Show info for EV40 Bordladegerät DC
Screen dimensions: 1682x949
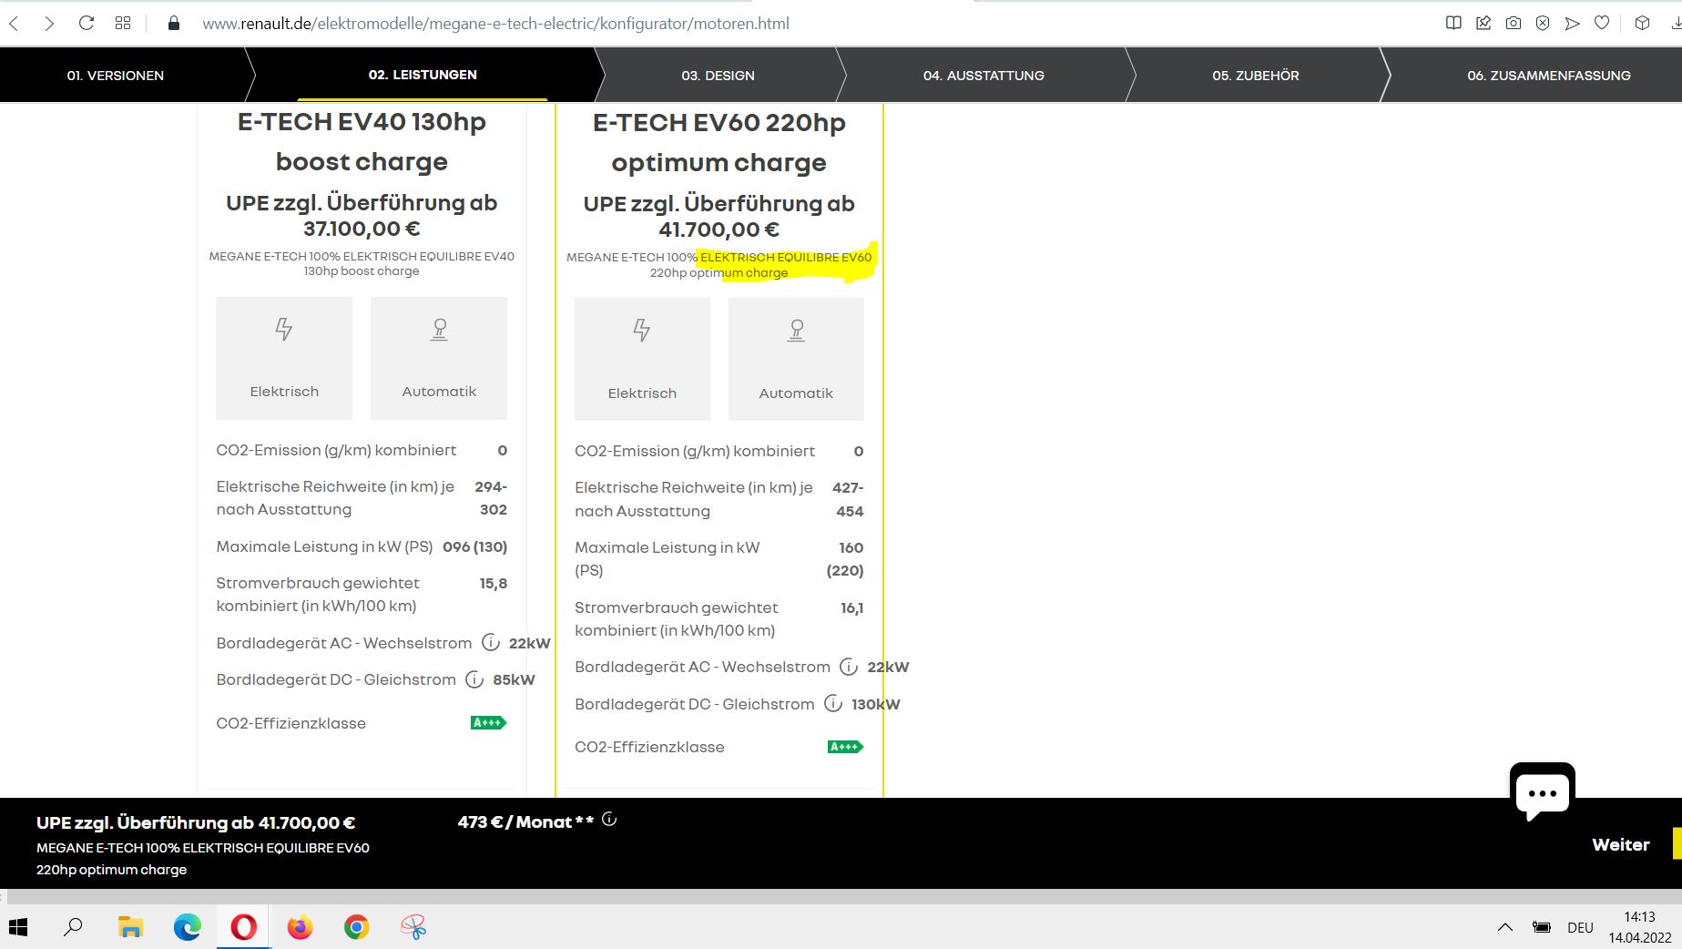474,679
